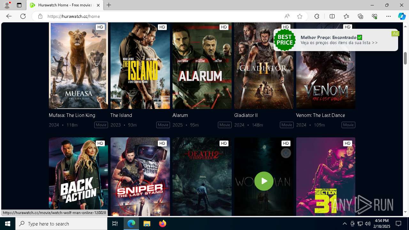The height and width of the screenshot is (230, 409).
Task: Click the Alarum title link
Action: coord(180,115)
